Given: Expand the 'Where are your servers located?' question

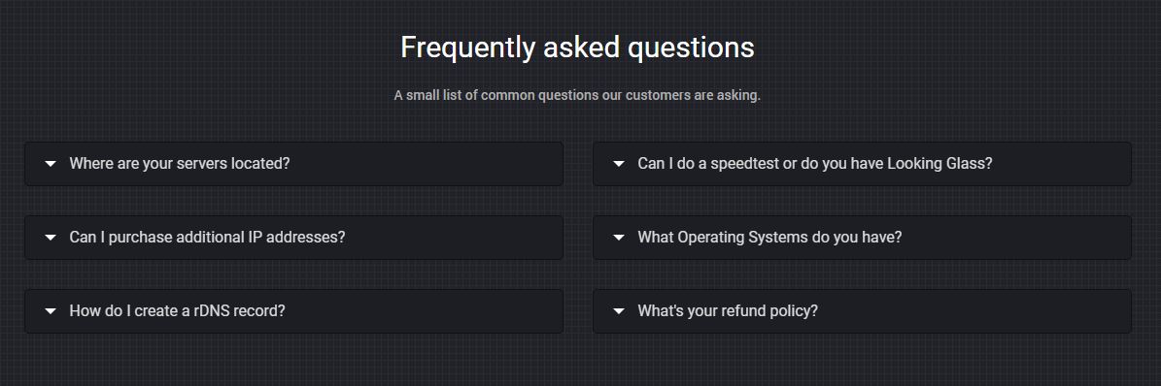Looking at the screenshot, I should [x=179, y=164].
